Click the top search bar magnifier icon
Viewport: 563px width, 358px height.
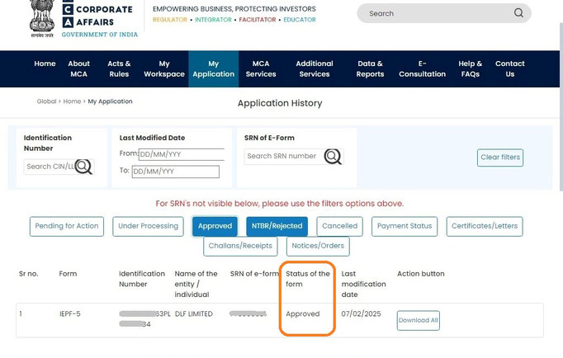click(518, 13)
